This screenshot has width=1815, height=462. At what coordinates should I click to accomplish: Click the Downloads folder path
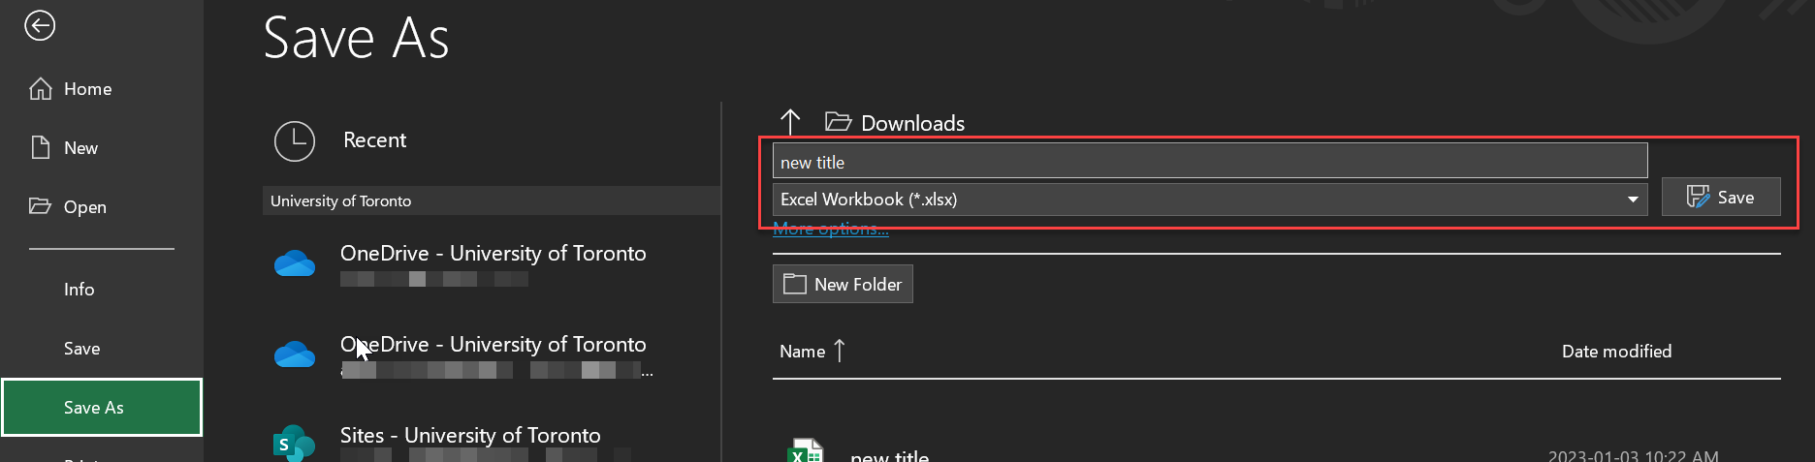point(911,123)
